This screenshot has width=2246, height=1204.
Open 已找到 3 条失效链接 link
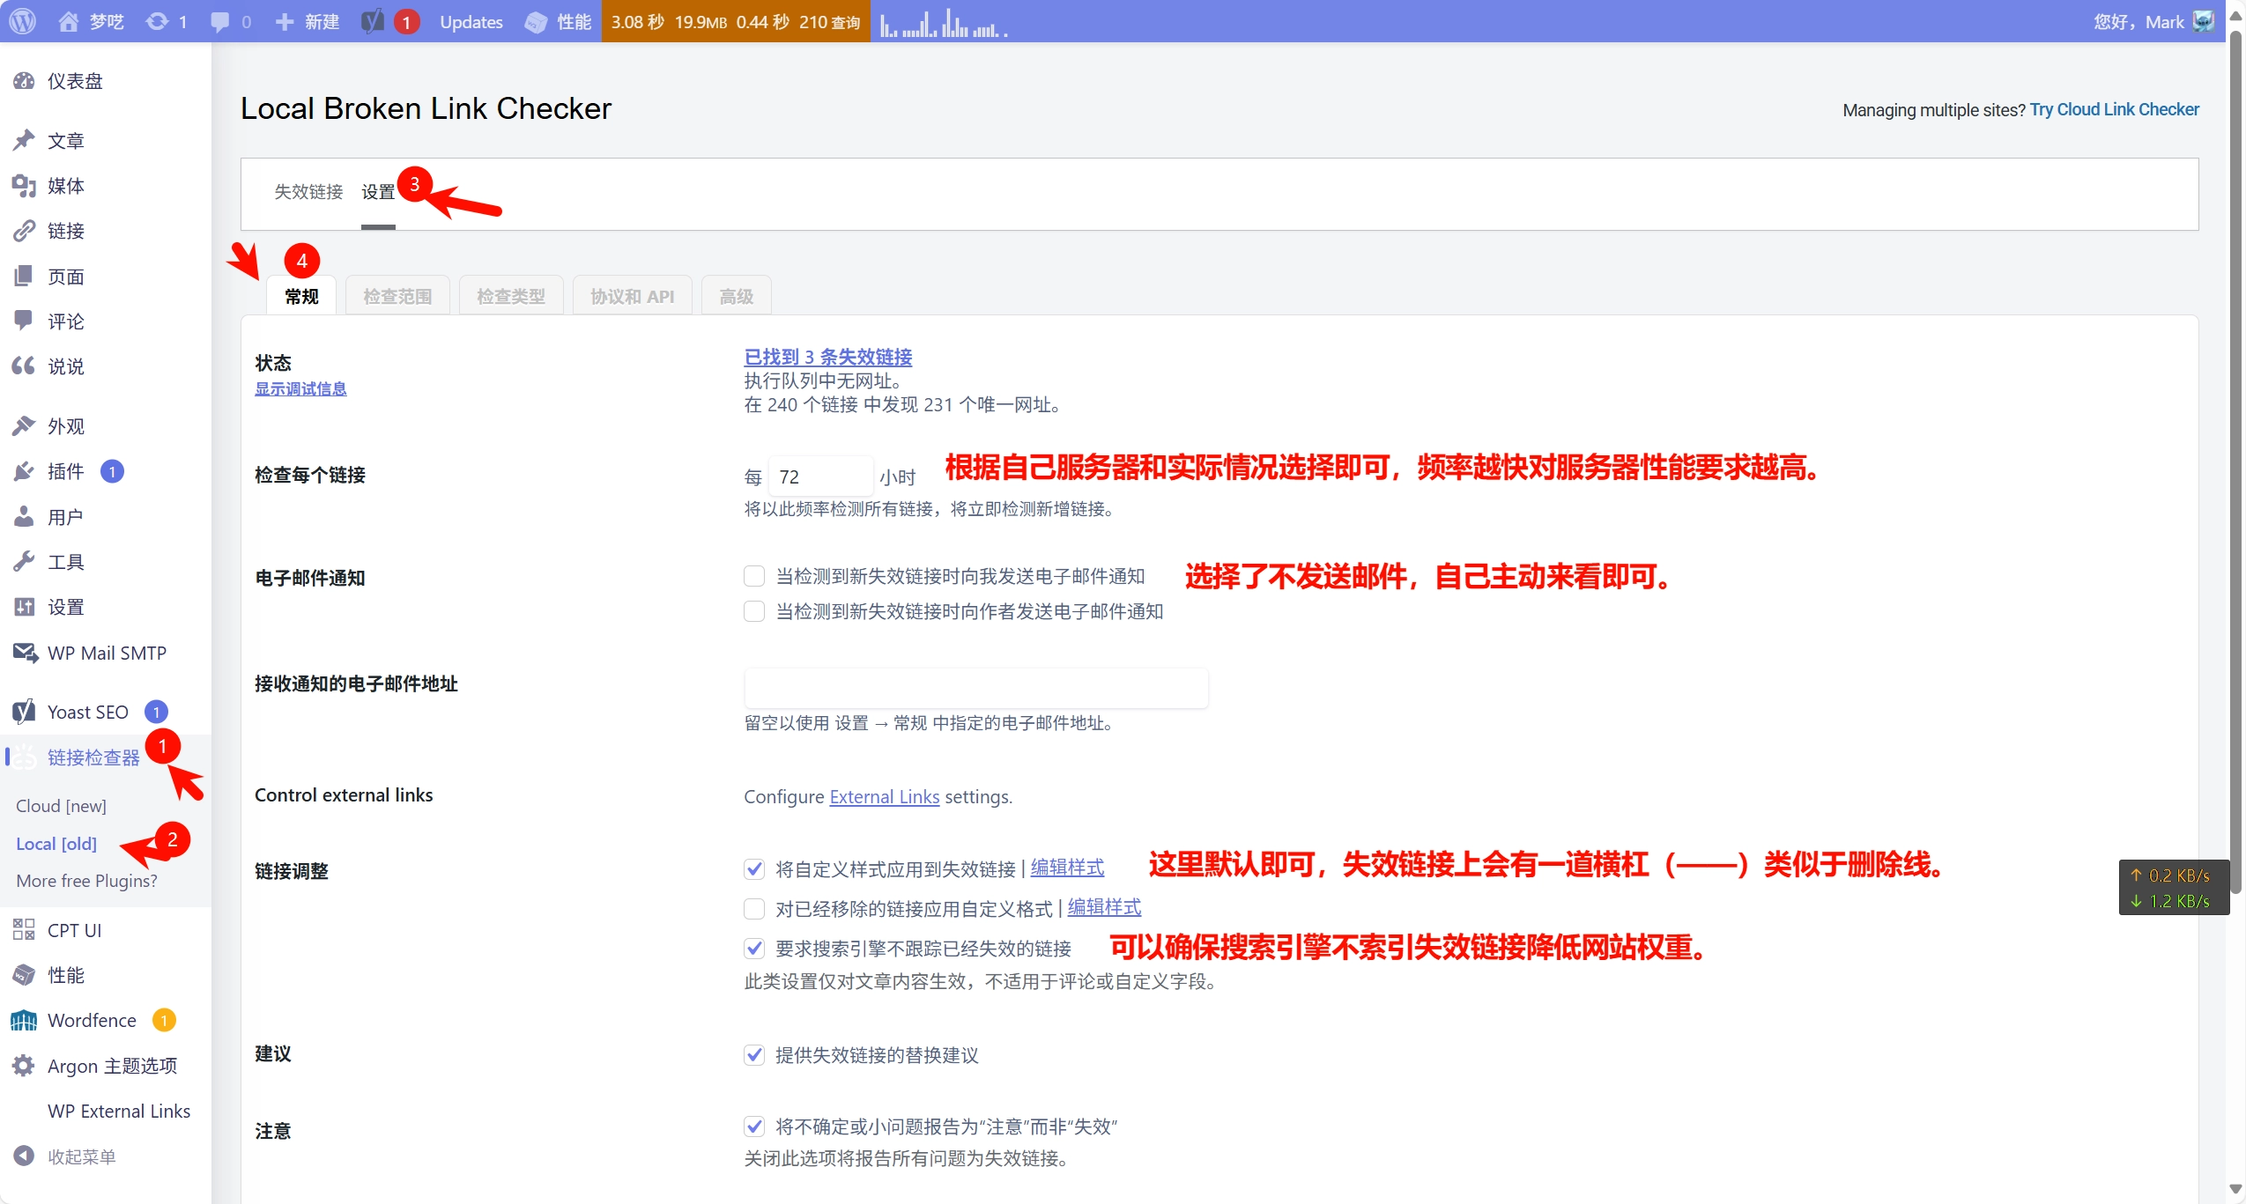[x=828, y=357]
